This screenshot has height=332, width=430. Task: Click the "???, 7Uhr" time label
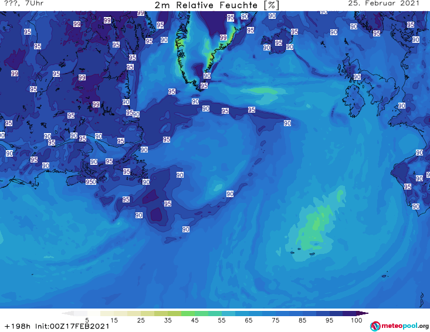(24, 4)
